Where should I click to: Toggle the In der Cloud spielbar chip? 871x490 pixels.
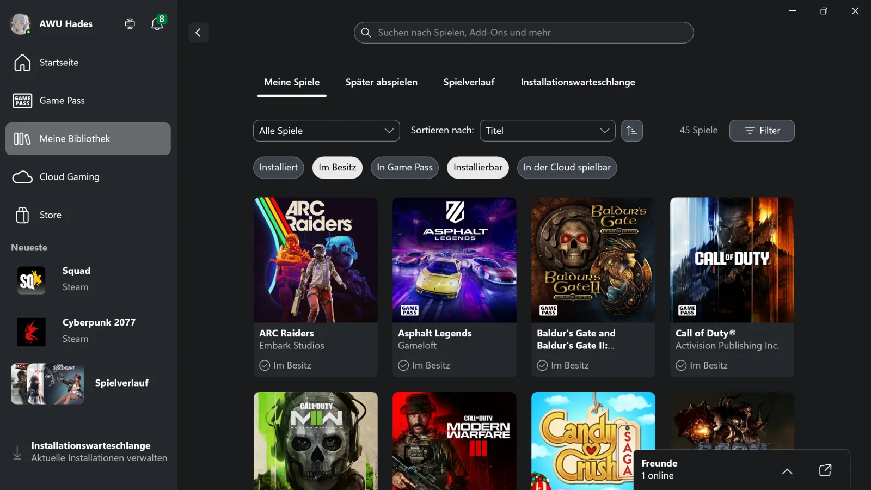(x=567, y=168)
